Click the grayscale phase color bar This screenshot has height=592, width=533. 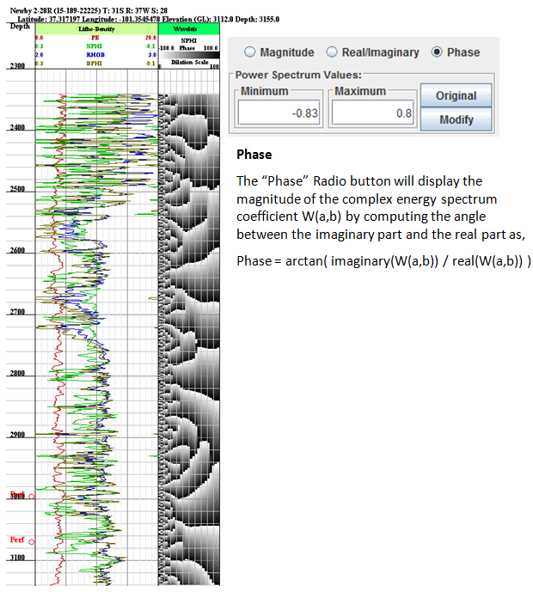tap(189, 55)
